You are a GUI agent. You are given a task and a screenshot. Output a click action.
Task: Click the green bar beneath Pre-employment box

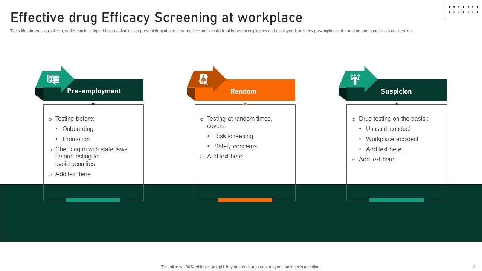coord(93,200)
